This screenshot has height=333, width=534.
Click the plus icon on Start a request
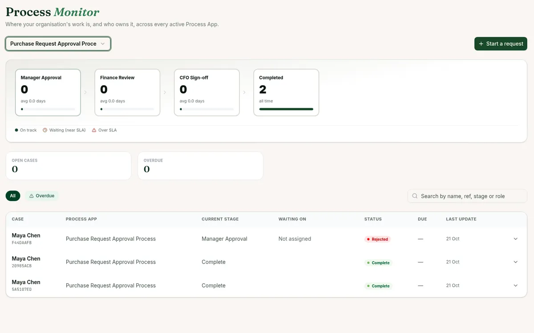point(481,44)
